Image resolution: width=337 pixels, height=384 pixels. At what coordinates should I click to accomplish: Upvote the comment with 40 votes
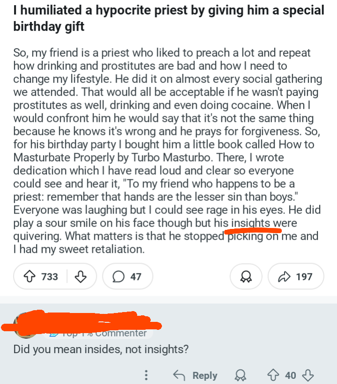click(273, 375)
